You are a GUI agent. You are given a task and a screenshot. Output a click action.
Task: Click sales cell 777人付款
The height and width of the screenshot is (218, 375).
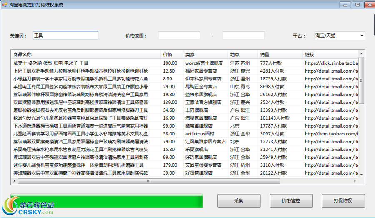point(271,63)
